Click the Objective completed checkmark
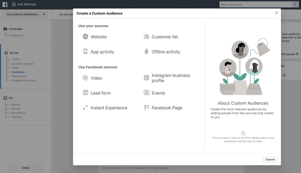This screenshot has height=173, width=301. [x=46, y=35]
